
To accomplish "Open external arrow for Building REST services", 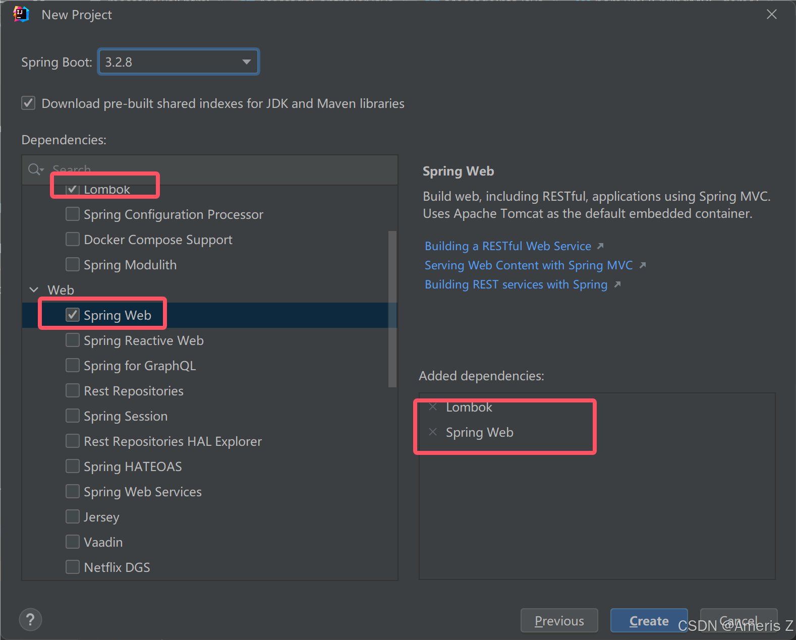I will (617, 284).
